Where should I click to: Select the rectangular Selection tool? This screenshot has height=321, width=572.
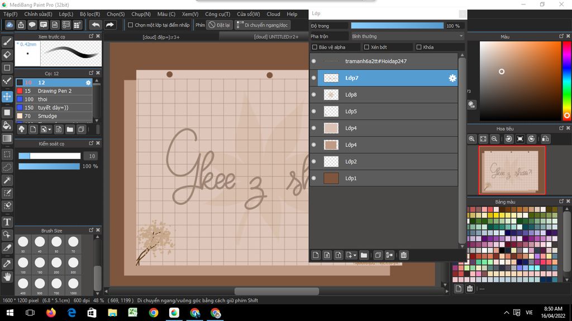[x=7, y=154]
